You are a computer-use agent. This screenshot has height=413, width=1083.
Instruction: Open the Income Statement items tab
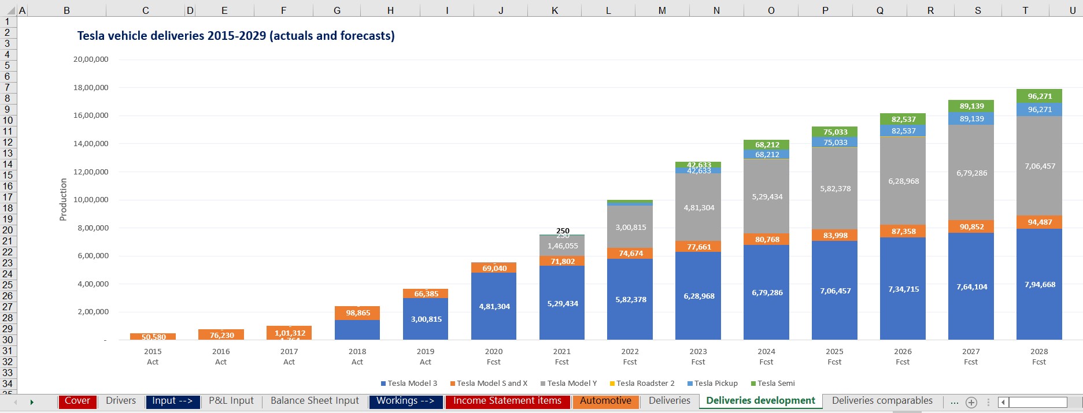pos(507,401)
